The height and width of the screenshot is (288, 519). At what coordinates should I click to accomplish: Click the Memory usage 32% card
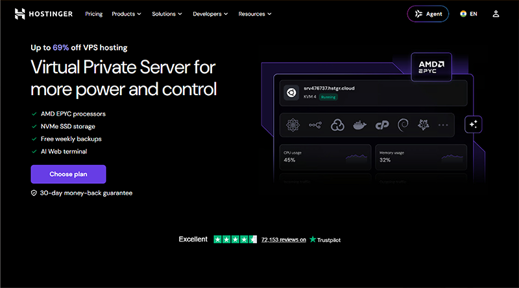click(421, 157)
